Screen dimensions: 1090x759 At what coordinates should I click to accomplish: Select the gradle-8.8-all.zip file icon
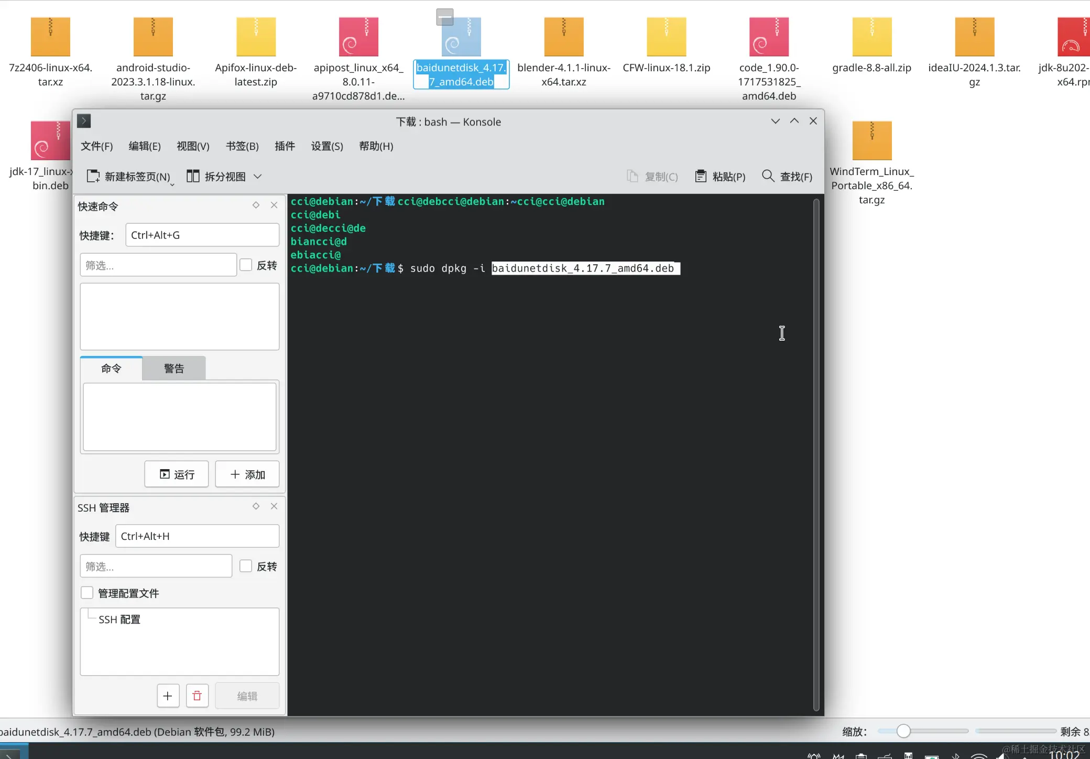[872, 37]
